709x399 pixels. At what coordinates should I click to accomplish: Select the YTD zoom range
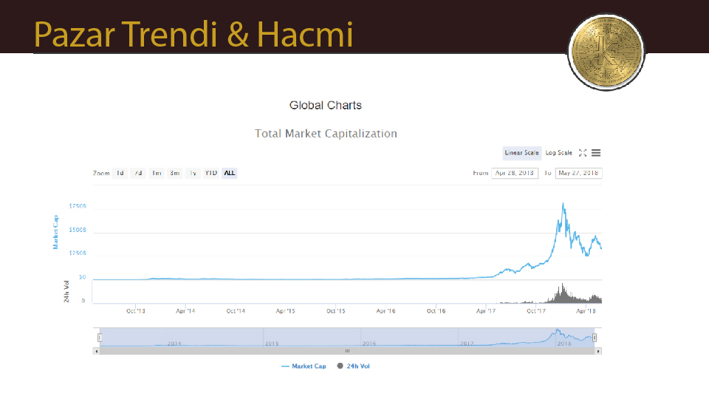[x=211, y=173]
